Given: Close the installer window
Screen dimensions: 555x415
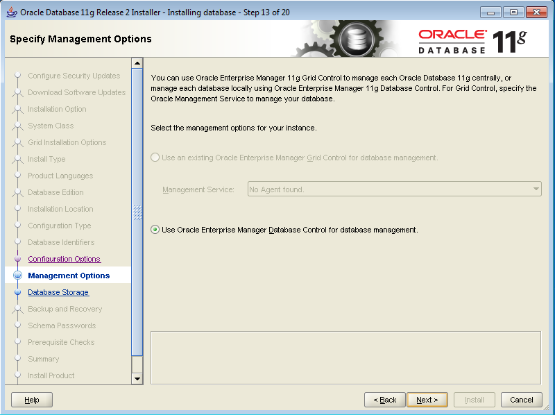Looking at the screenshot, I should click(536, 12).
